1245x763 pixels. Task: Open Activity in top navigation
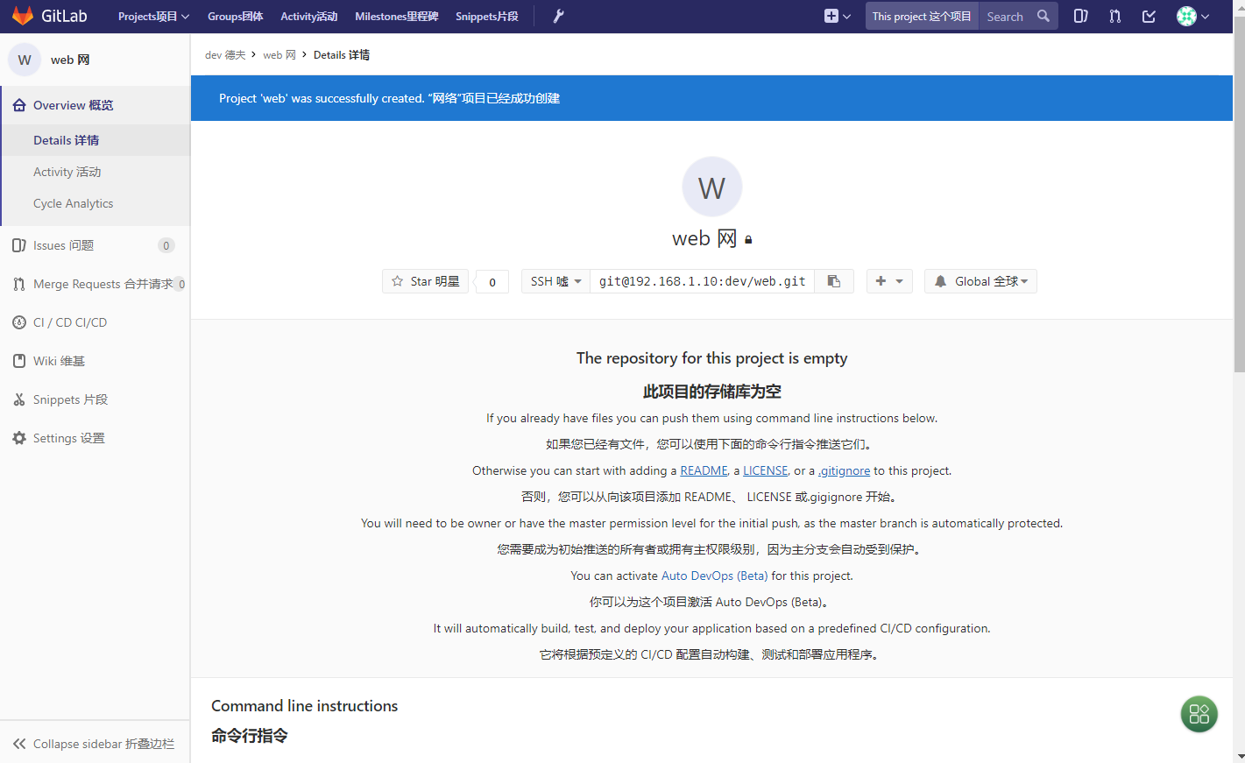308,16
